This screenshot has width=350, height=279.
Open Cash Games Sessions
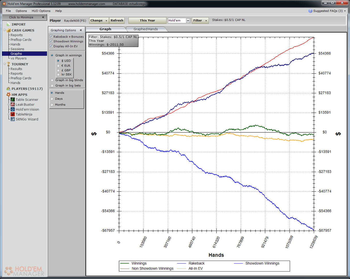click(17, 49)
